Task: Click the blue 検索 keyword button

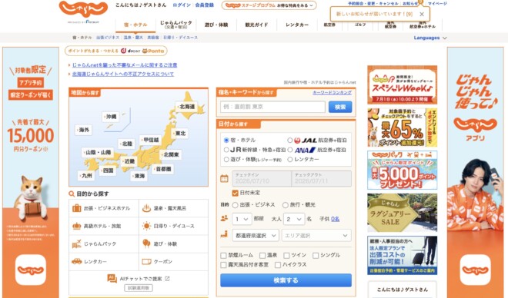Action: coord(340,107)
